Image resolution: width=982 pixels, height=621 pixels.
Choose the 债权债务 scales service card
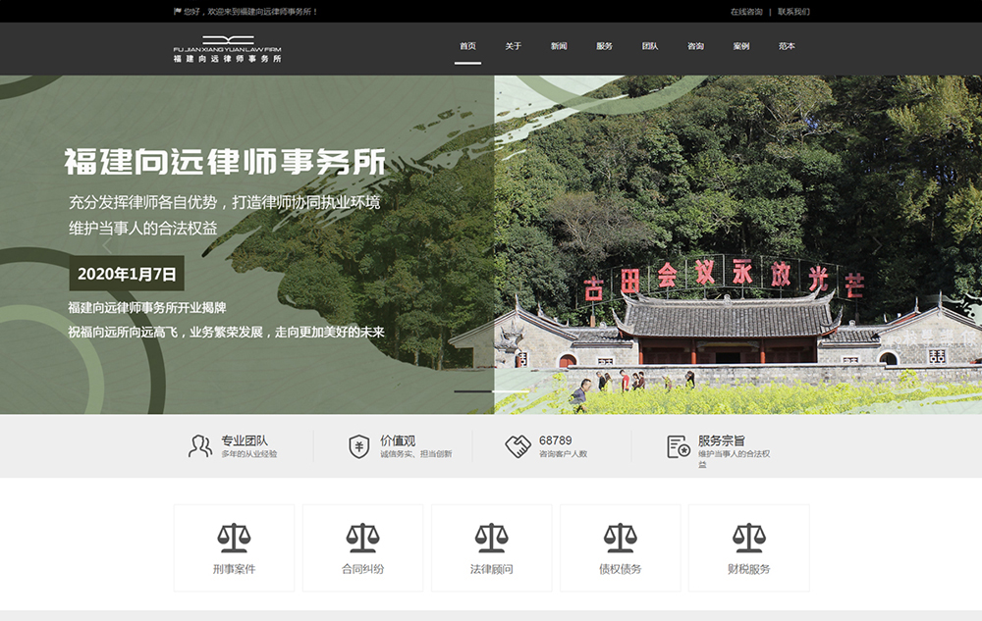click(620, 547)
